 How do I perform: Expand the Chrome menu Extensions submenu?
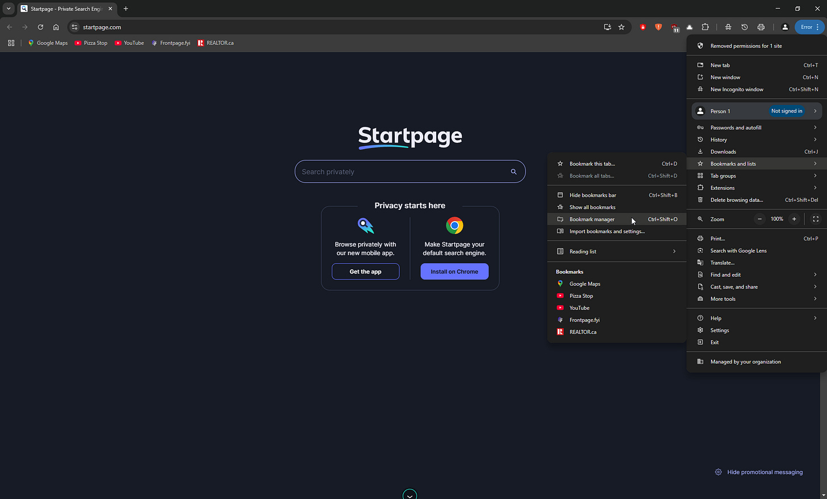757,188
